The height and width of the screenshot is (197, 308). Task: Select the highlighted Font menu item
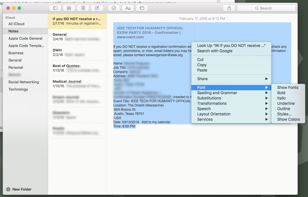tap(231, 87)
